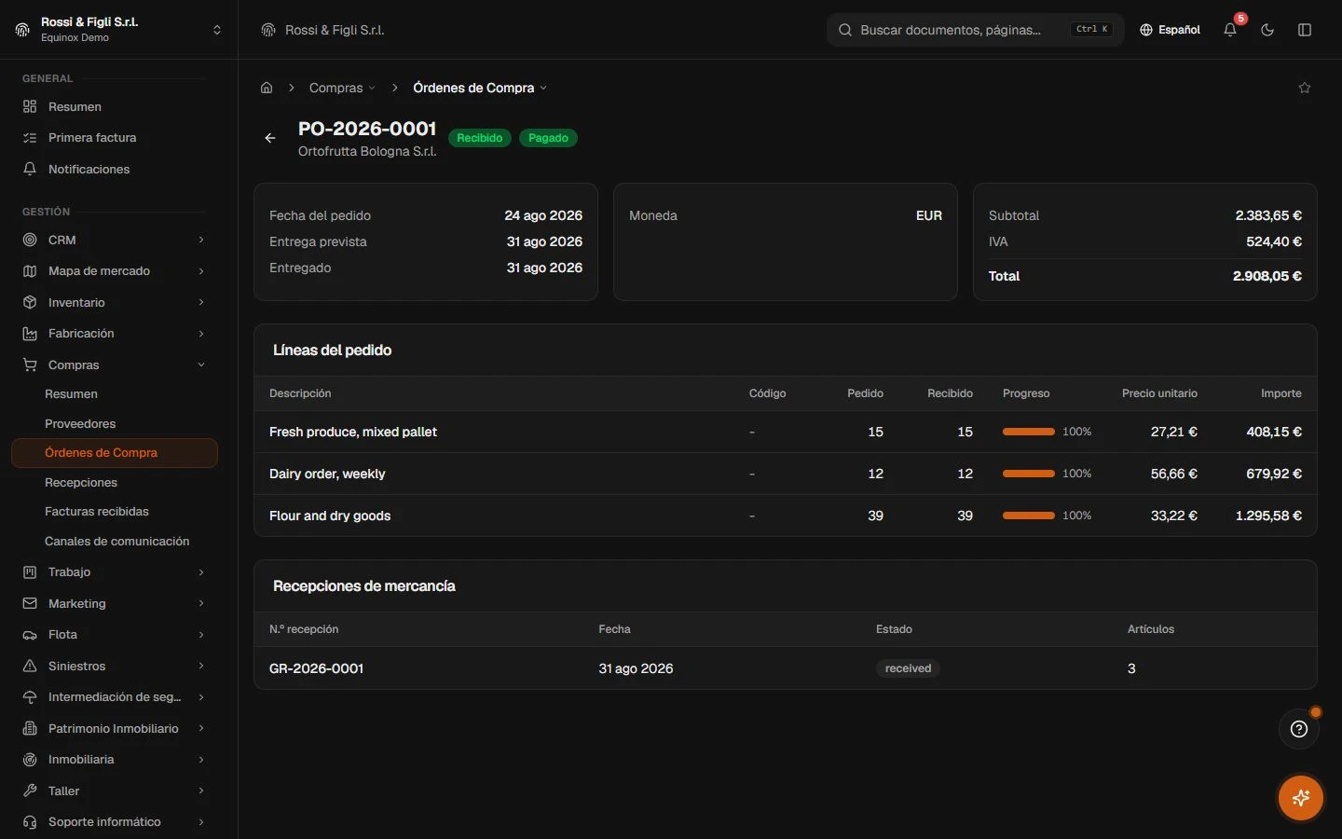Image resolution: width=1342 pixels, height=839 pixels.
Task: Mark page as favorite with star icon
Action: [1305, 88]
